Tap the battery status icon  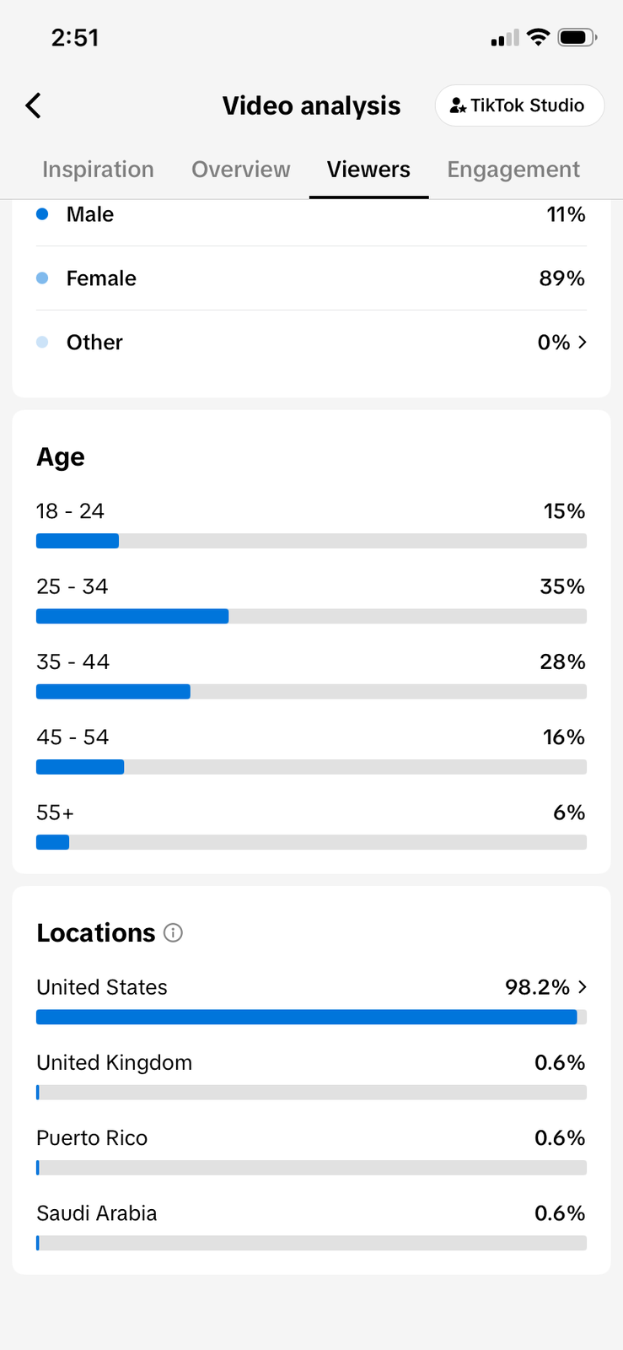pyautogui.click(x=577, y=38)
